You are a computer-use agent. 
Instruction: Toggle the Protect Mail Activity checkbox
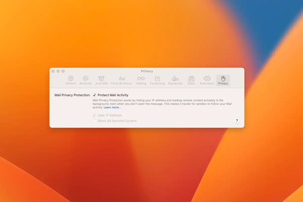[x=94, y=95]
